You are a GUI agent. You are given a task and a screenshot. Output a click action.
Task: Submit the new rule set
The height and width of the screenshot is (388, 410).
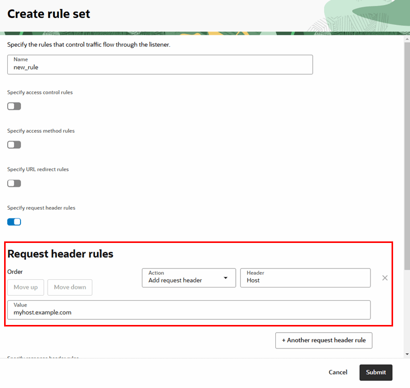pyautogui.click(x=376, y=372)
